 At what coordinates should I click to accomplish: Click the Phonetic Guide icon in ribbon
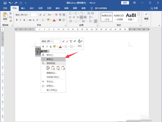(x=60, y=15)
